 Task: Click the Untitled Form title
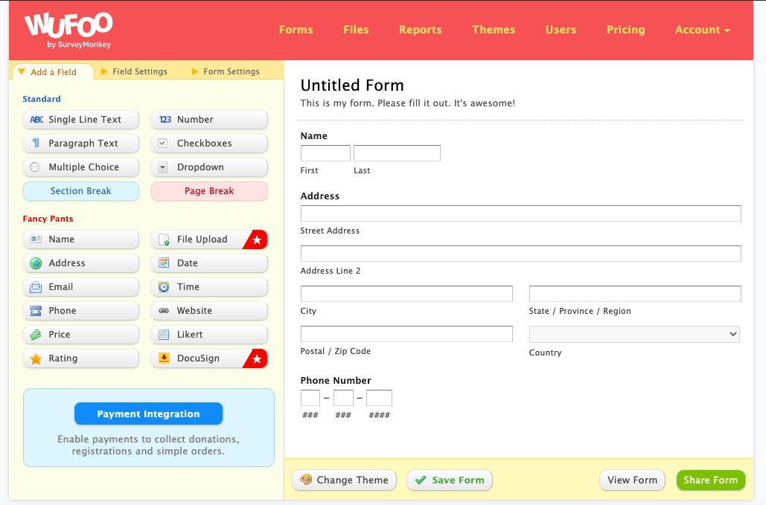click(x=352, y=86)
